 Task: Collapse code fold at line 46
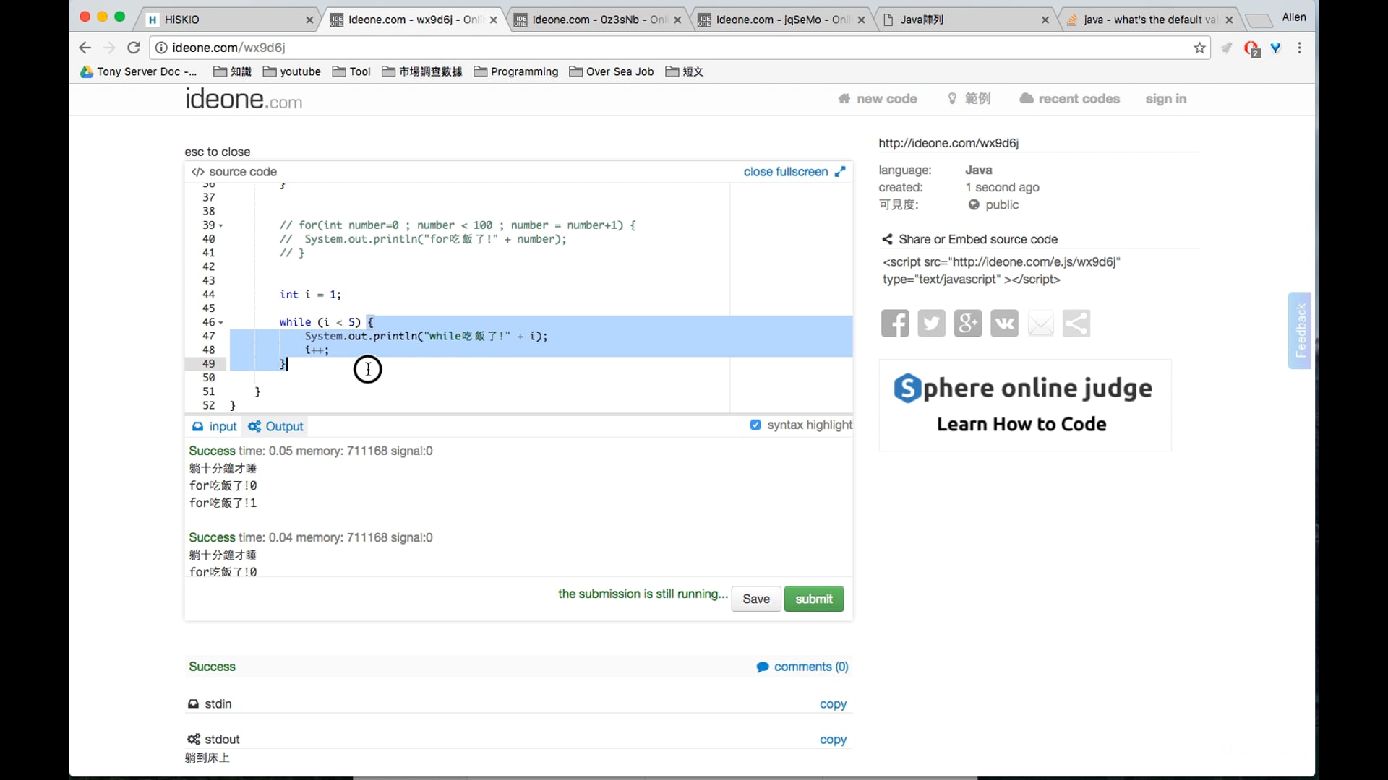coord(221,323)
